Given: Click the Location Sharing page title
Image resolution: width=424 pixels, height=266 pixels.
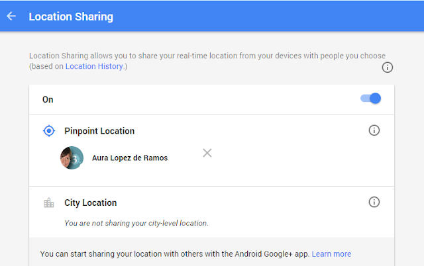Looking at the screenshot, I should (x=71, y=16).
